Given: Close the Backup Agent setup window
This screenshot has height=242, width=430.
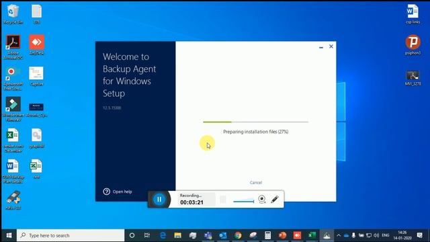Looking at the screenshot, I should [x=331, y=46].
